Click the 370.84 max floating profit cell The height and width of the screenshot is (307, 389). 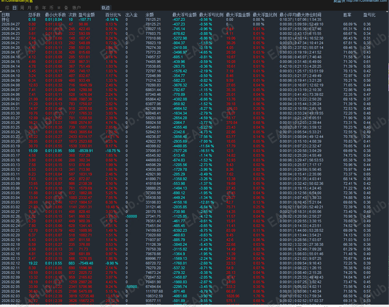[x=232, y=123]
